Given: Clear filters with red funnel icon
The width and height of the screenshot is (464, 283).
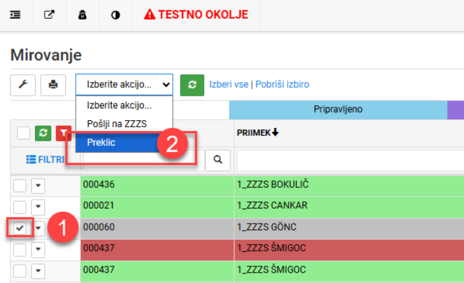Looking at the screenshot, I should (x=63, y=133).
